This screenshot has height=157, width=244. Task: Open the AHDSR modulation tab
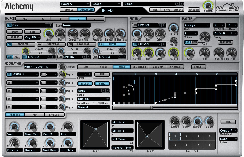[104, 67]
